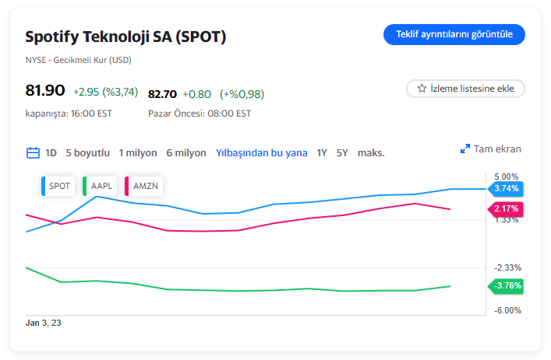Click the green -3.76% AAPL value tag
This screenshot has width=551, height=360.
tap(505, 286)
